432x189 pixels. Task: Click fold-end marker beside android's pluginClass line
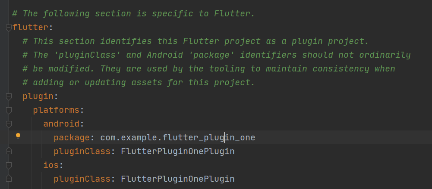(x=9, y=152)
